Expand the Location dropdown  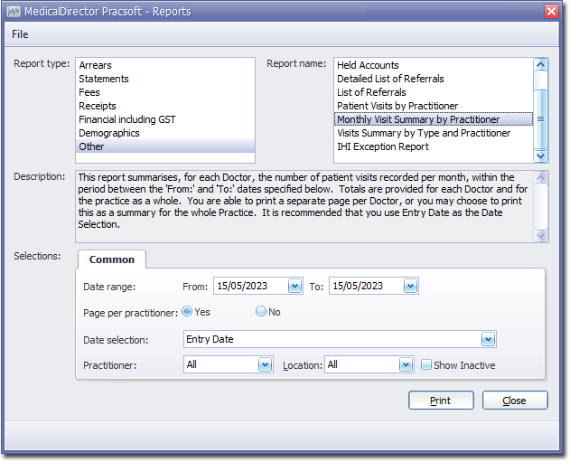pyautogui.click(x=406, y=365)
